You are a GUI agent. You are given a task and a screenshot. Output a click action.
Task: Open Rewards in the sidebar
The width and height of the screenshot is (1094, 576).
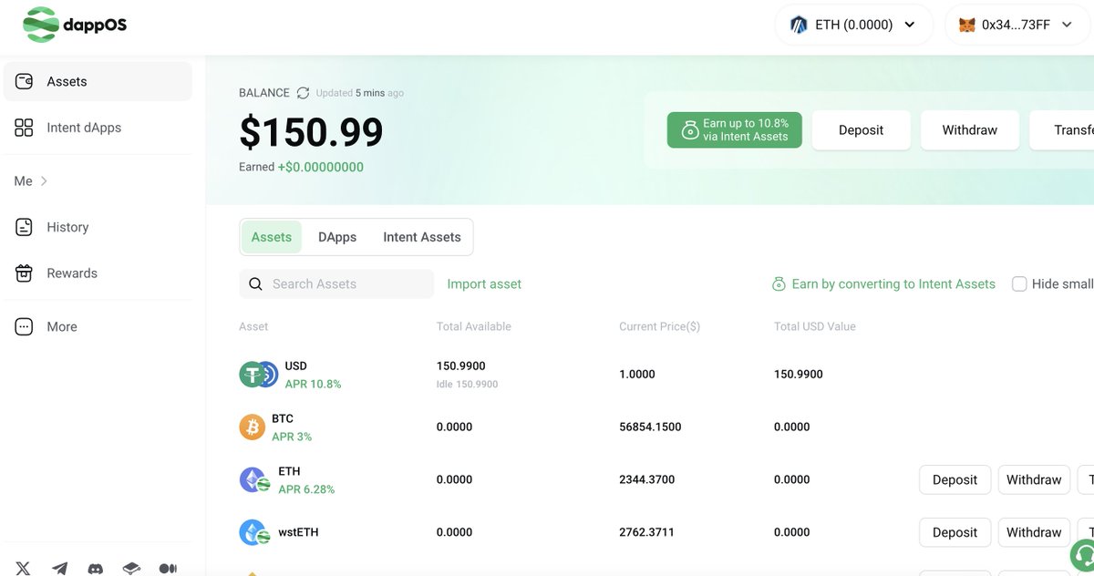click(98, 273)
